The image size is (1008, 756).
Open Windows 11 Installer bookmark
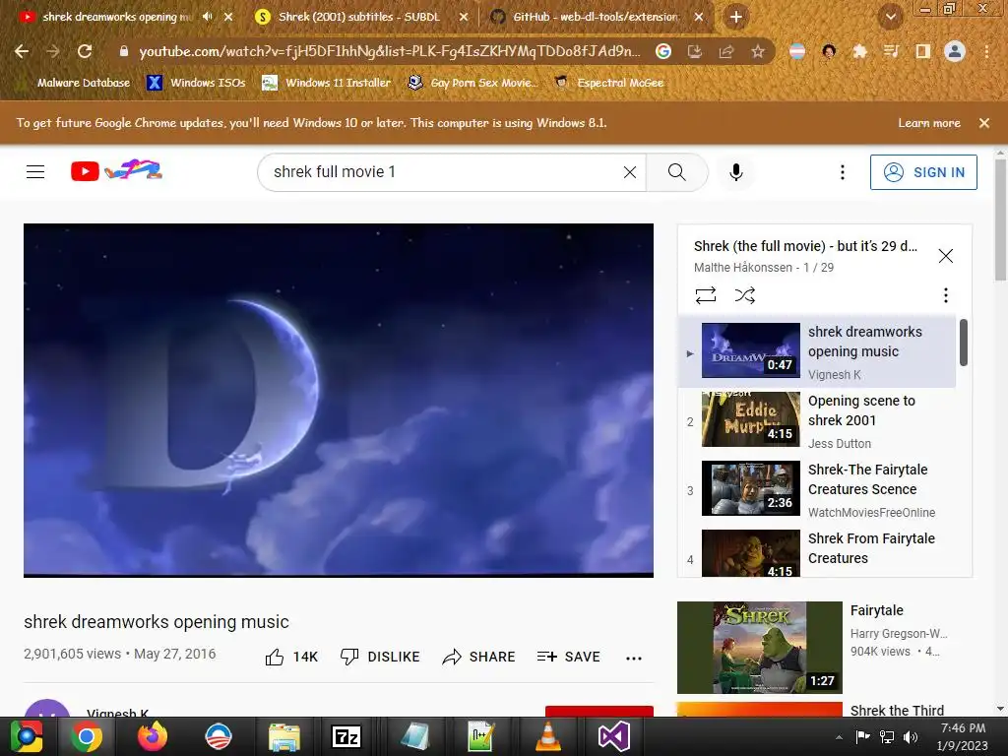coord(327,83)
